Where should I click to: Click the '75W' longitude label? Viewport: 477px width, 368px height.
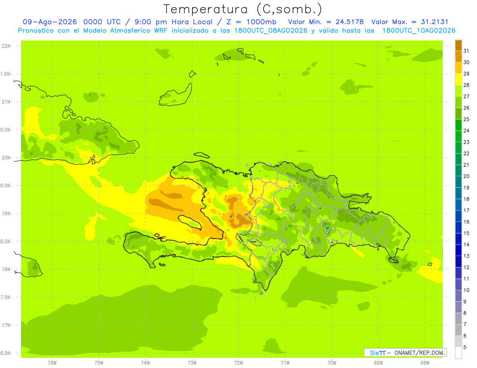(99, 362)
